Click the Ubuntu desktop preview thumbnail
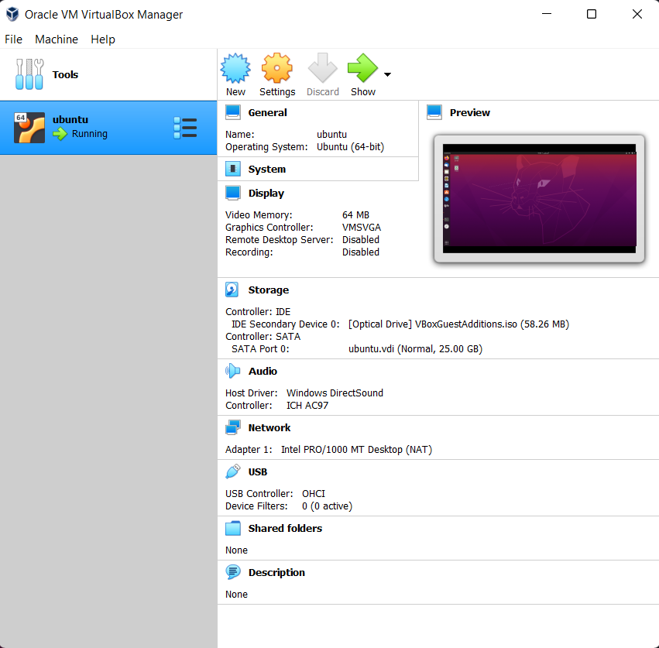This screenshot has height=648, width=659. 539,199
